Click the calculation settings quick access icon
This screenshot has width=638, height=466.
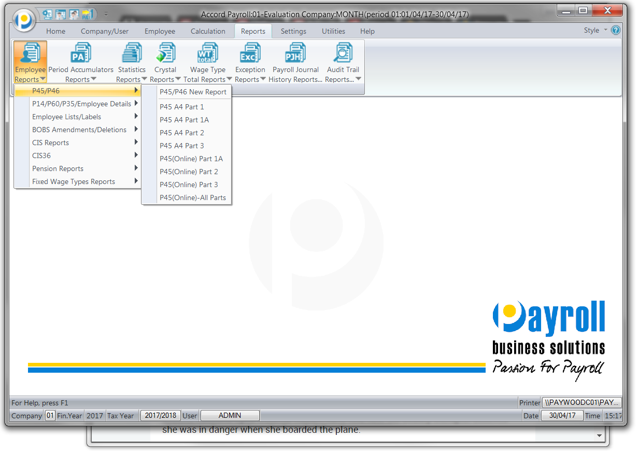click(x=47, y=15)
